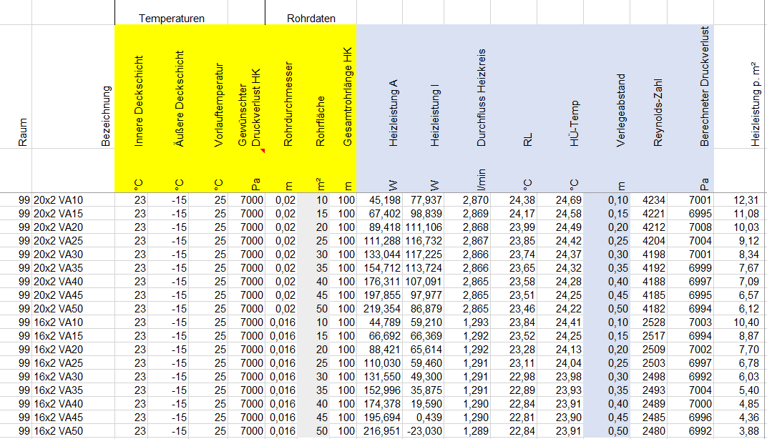Screen dimensions: 767x439
Task: Select the cell '20x2 VA45'
Action: [x=74, y=295]
